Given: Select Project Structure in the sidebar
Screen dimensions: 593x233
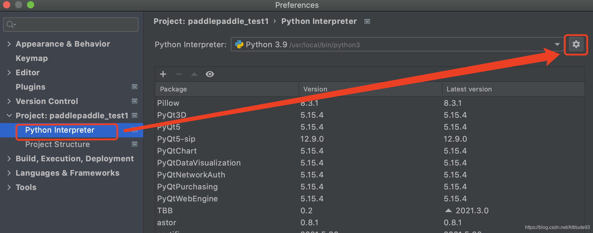Looking at the screenshot, I should (58, 144).
